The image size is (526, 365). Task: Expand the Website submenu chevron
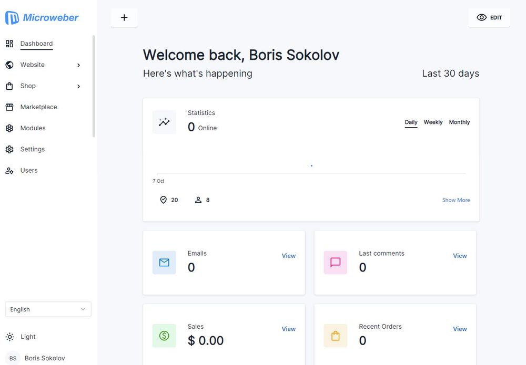tap(78, 65)
